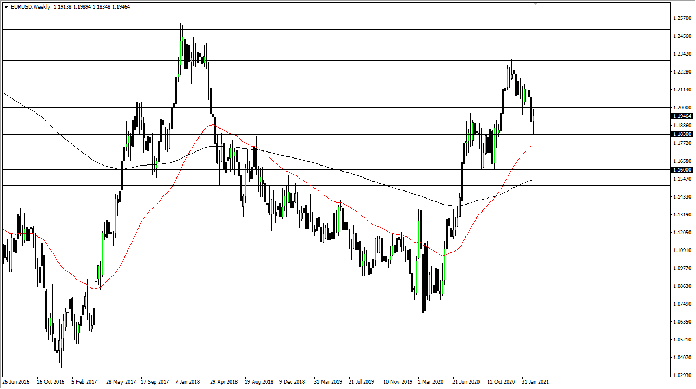
Task: Open the EURUSD,Weekly chart dropdown arrow
Action: tap(6, 7)
